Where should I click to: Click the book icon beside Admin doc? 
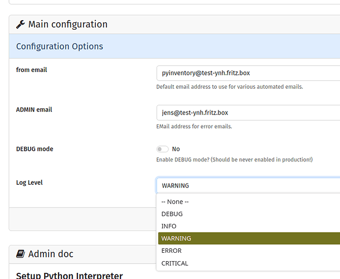[21, 254]
